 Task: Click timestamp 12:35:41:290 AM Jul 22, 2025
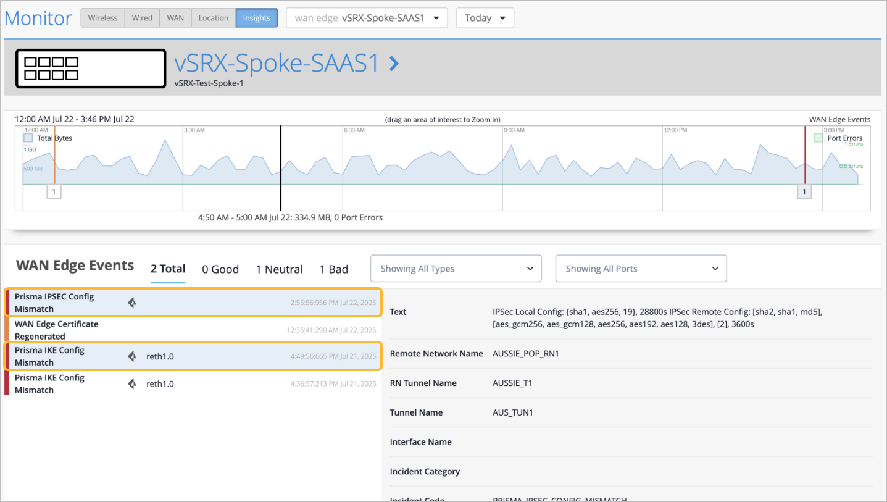pos(331,330)
